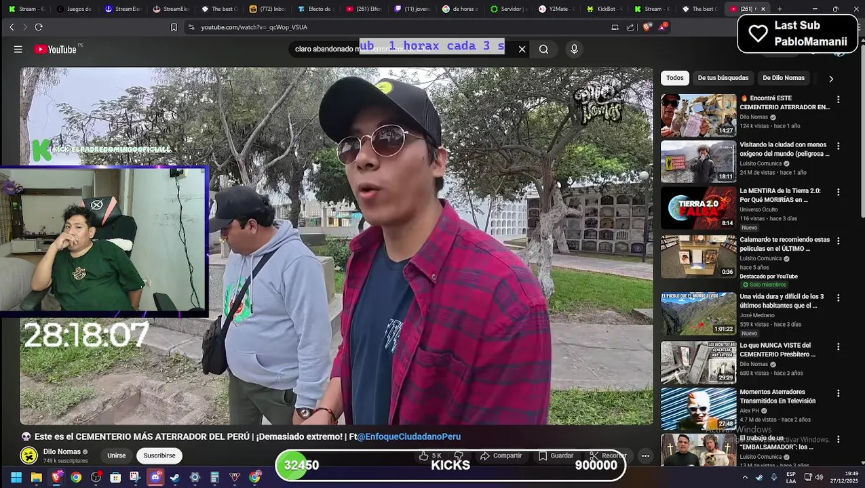Open options for La MENTIRA de la Tierra video
865x488 pixels.
pos(838,192)
